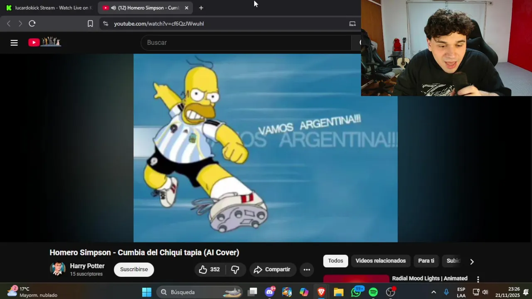Open the network status tray icon
This screenshot has width=532, height=299.
pyautogui.click(x=476, y=292)
